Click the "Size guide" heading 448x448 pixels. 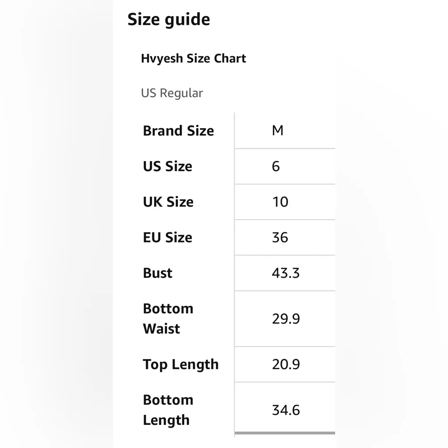[168, 20]
